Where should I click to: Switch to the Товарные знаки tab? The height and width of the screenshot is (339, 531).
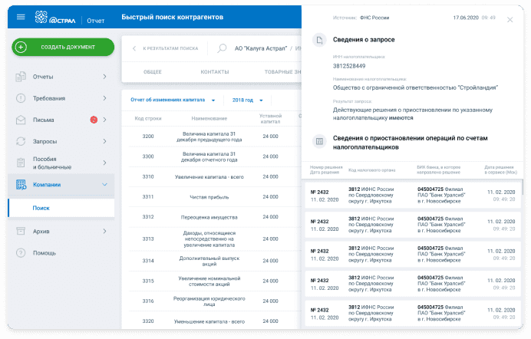(282, 72)
